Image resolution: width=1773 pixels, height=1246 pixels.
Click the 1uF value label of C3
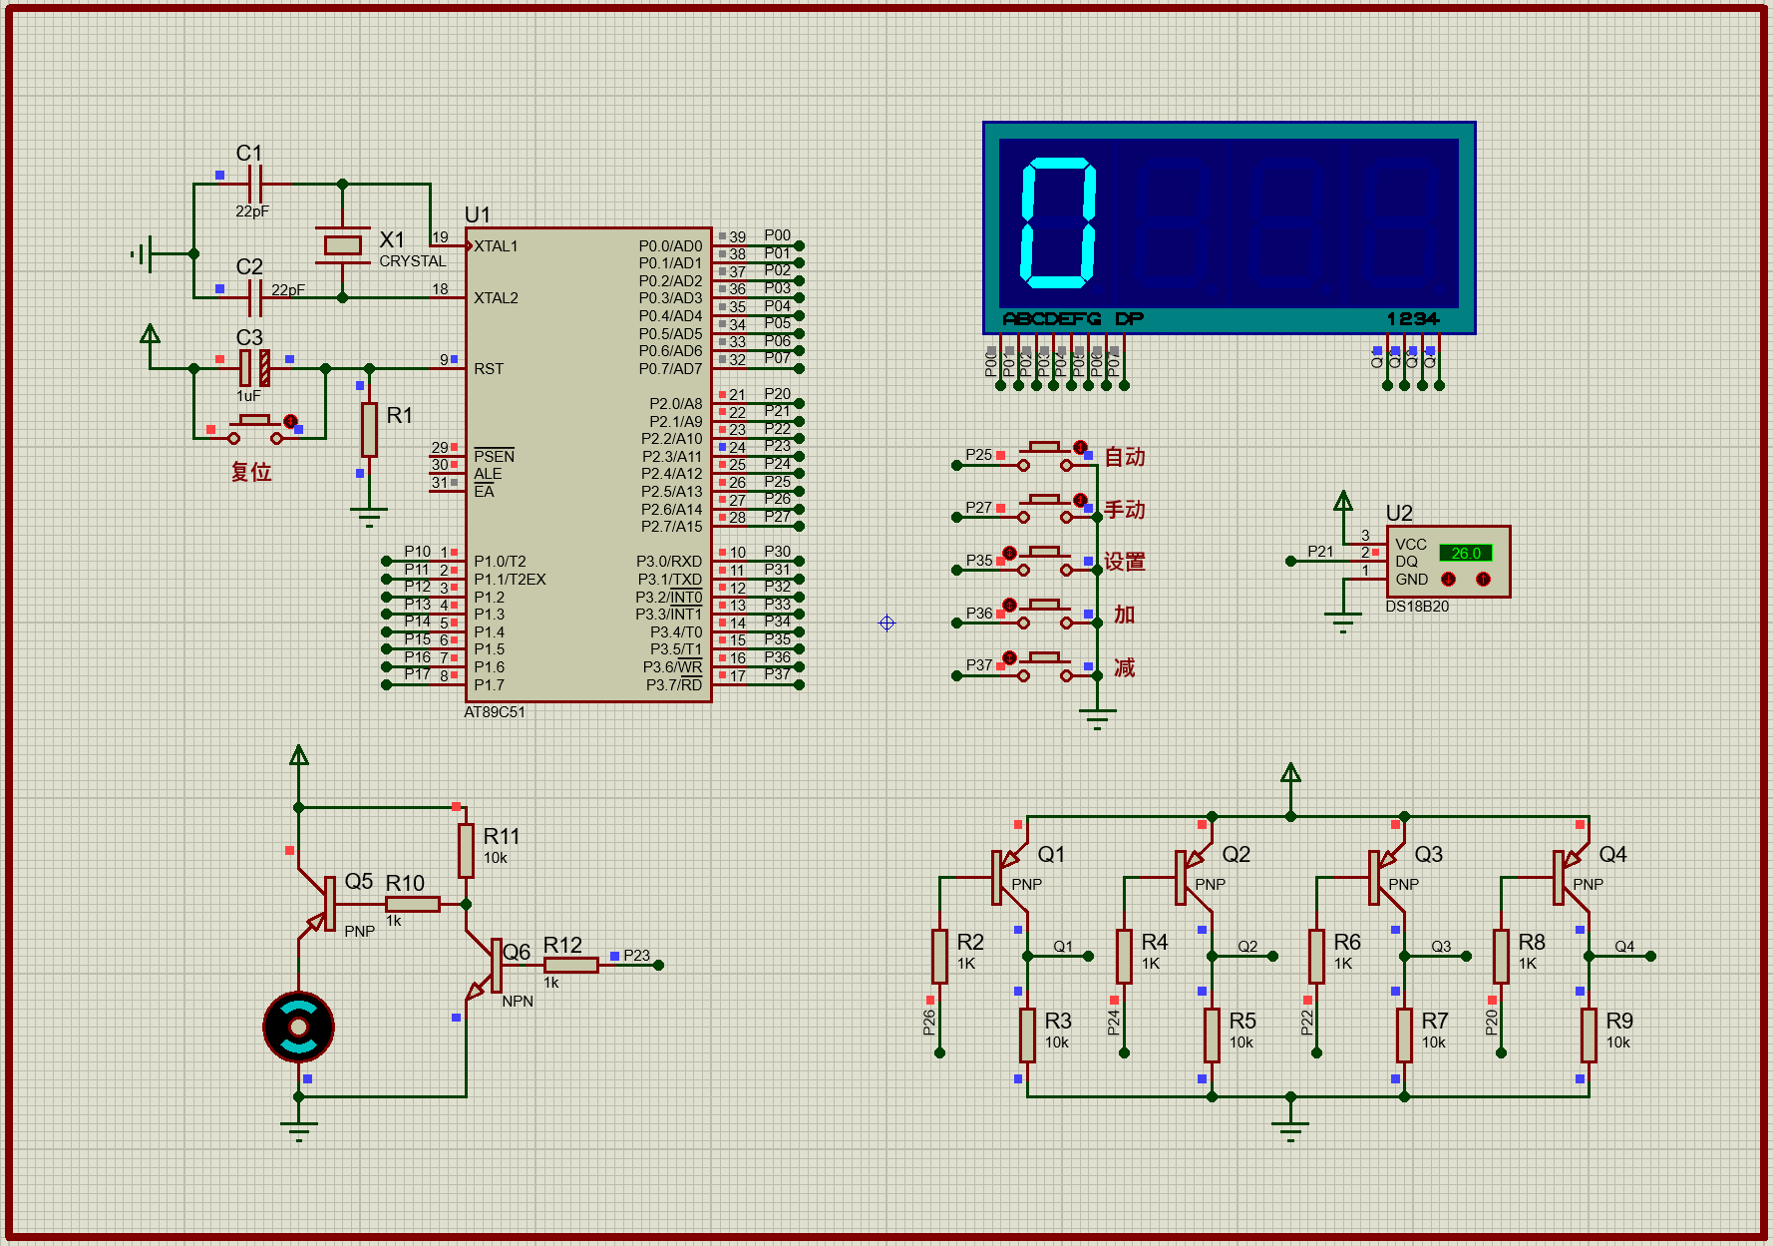[x=248, y=396]
